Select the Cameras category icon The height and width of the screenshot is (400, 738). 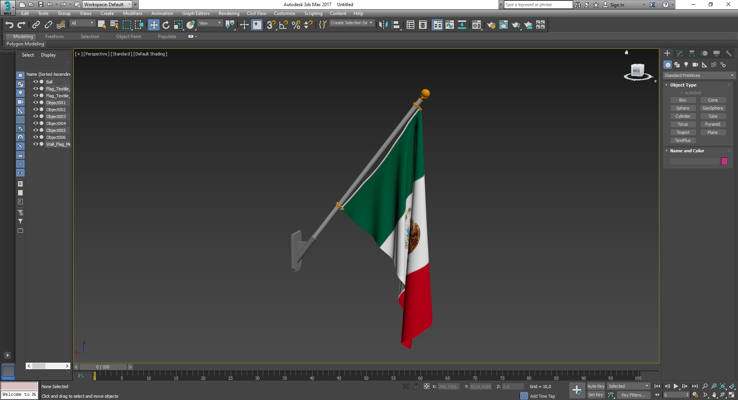[695, 65]
